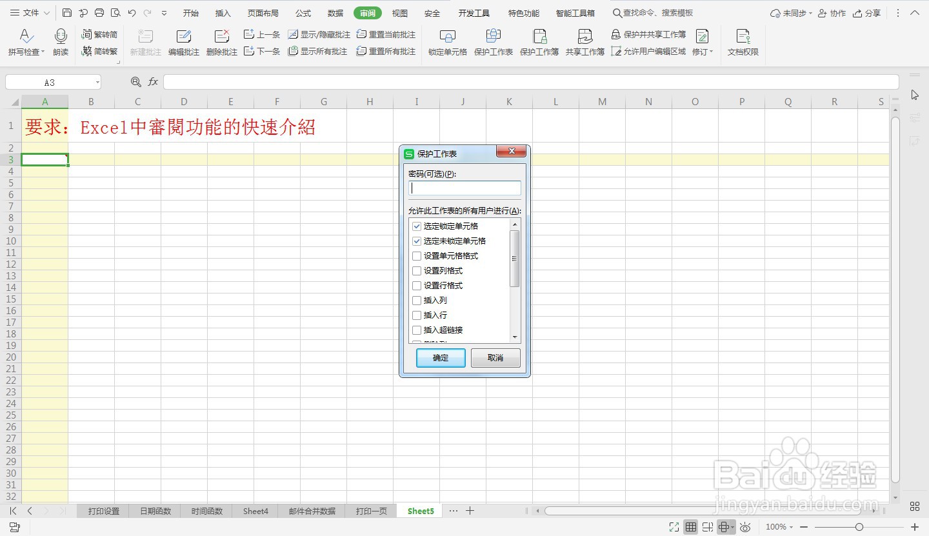Expand quick access toolbar customize arrow

coord(164,13)
